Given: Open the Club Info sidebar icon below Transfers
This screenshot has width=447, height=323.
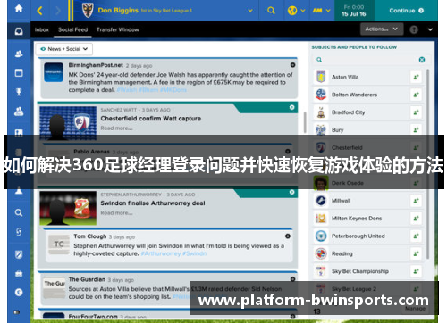Looking at the screenshot, I should [x=19, y=254].
